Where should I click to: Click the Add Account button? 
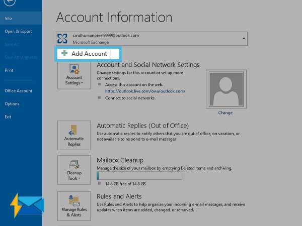[88, 54]
